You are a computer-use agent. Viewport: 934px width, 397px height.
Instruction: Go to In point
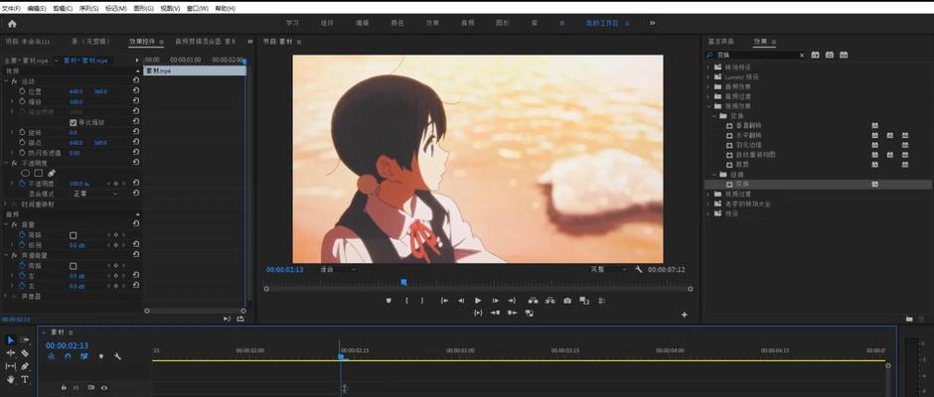click(444, 301)
